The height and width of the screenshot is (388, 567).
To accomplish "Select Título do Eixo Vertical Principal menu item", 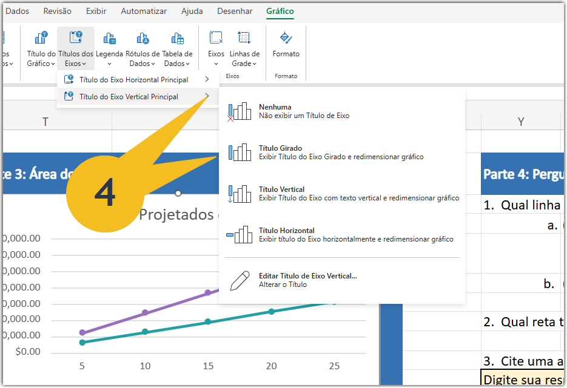I will [138, 96].
